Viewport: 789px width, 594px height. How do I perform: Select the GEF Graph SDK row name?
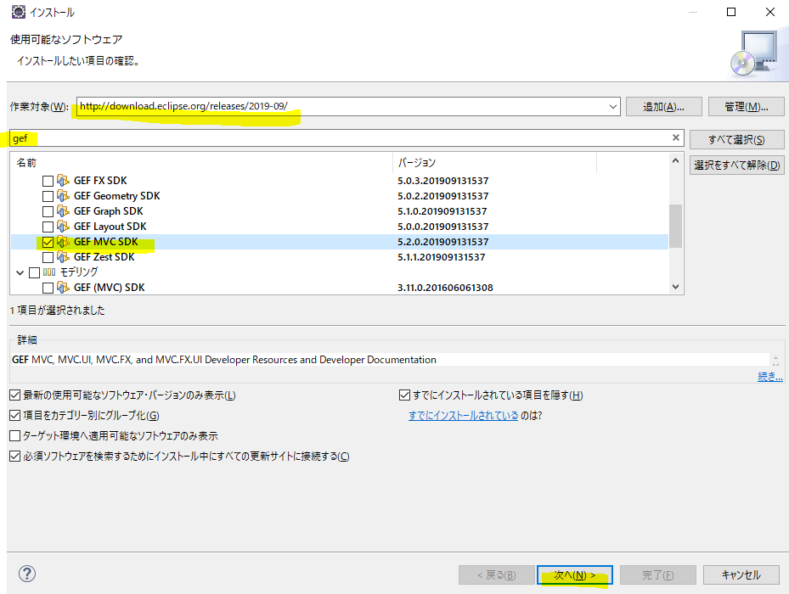[x=108, y=211]
